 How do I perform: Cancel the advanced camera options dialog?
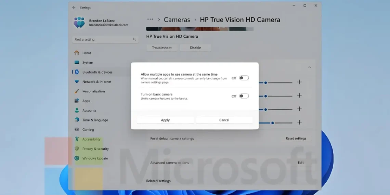224,120
